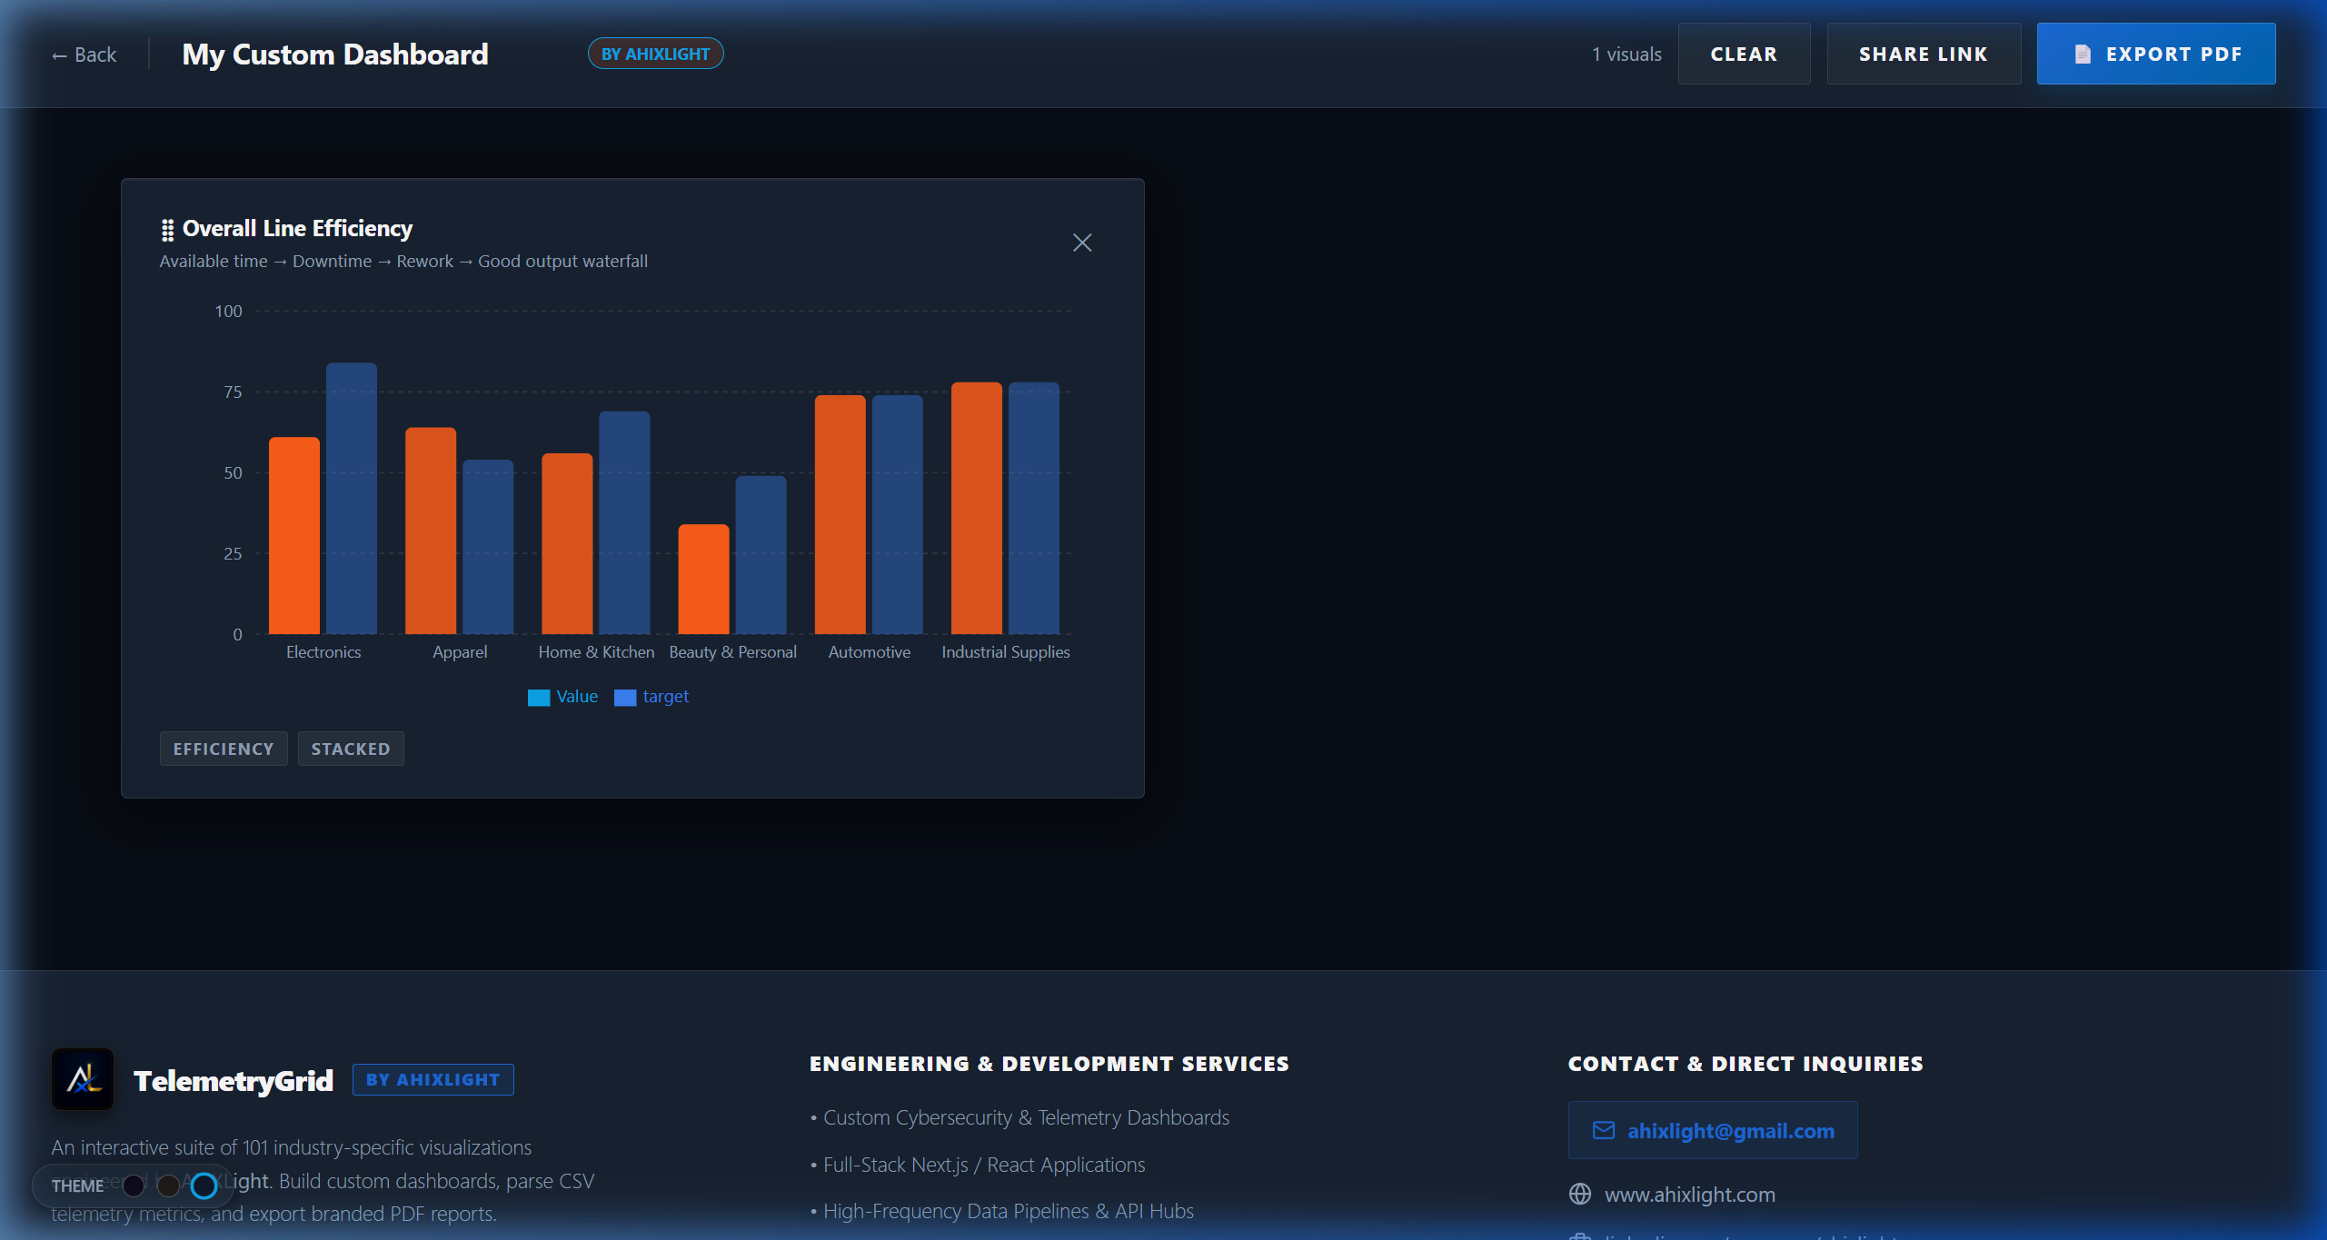Viewport: 2327px width, 1240px height.
Task: Click the My Custom Dashboard title
Action: pyautogui.click(x=335, y=55)
